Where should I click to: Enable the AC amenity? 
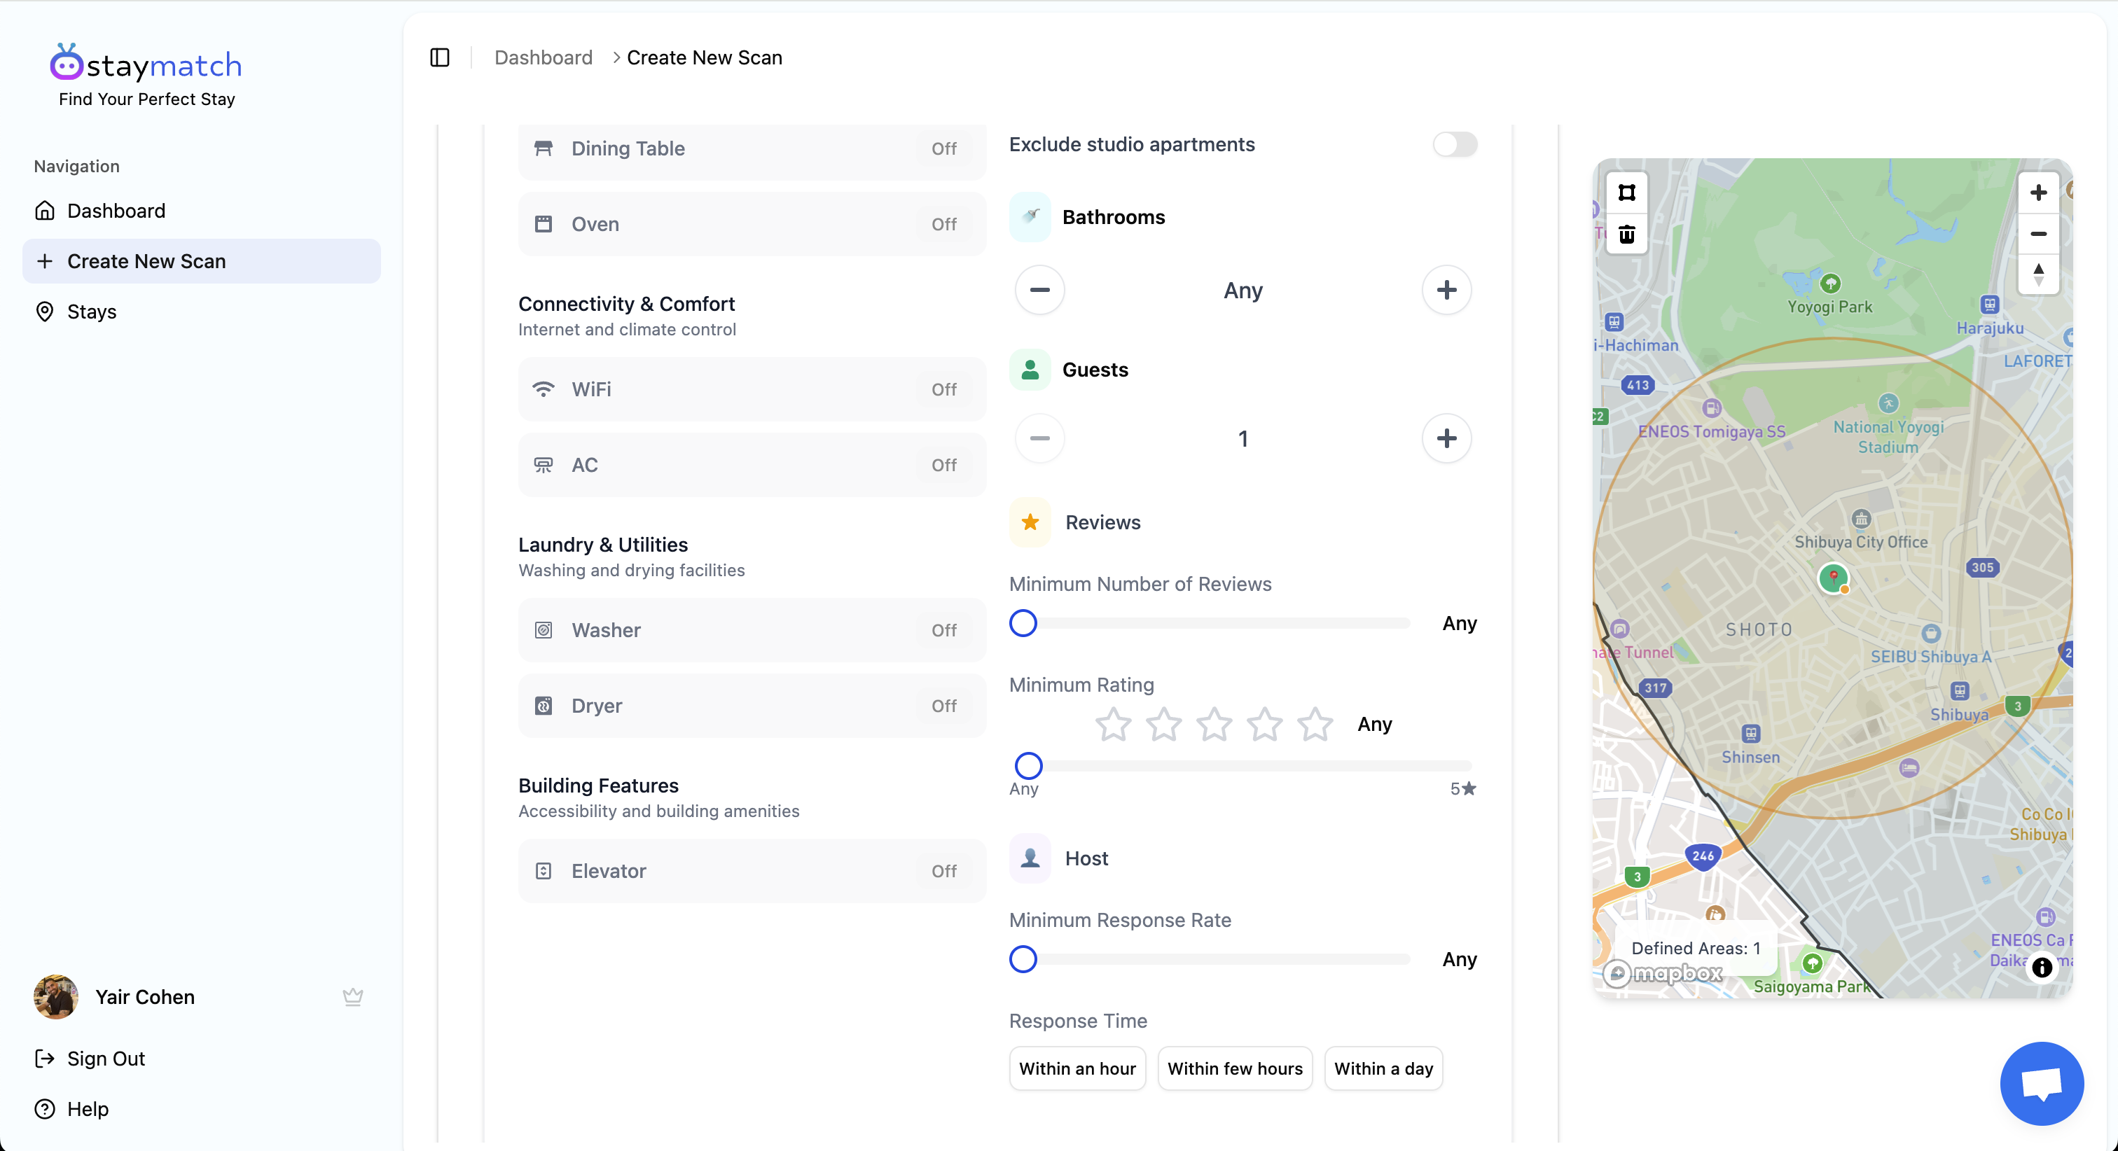click(x=752, y=464)
